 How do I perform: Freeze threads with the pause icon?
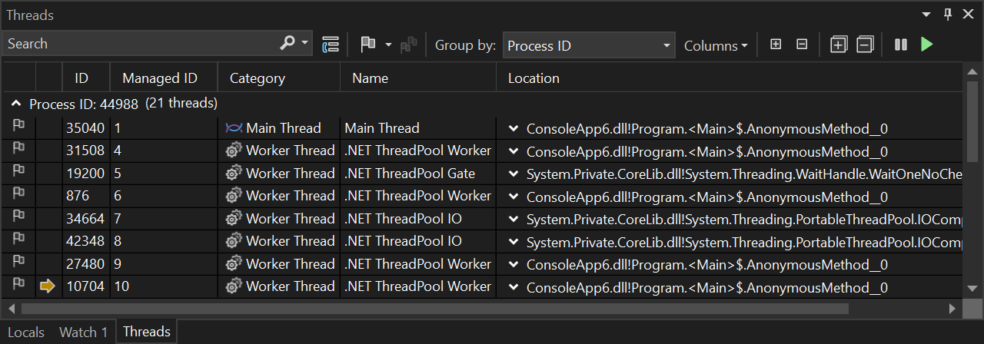coord(901,45)
